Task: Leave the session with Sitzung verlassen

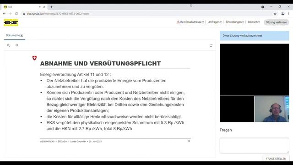Action: (x=277, y=22)
